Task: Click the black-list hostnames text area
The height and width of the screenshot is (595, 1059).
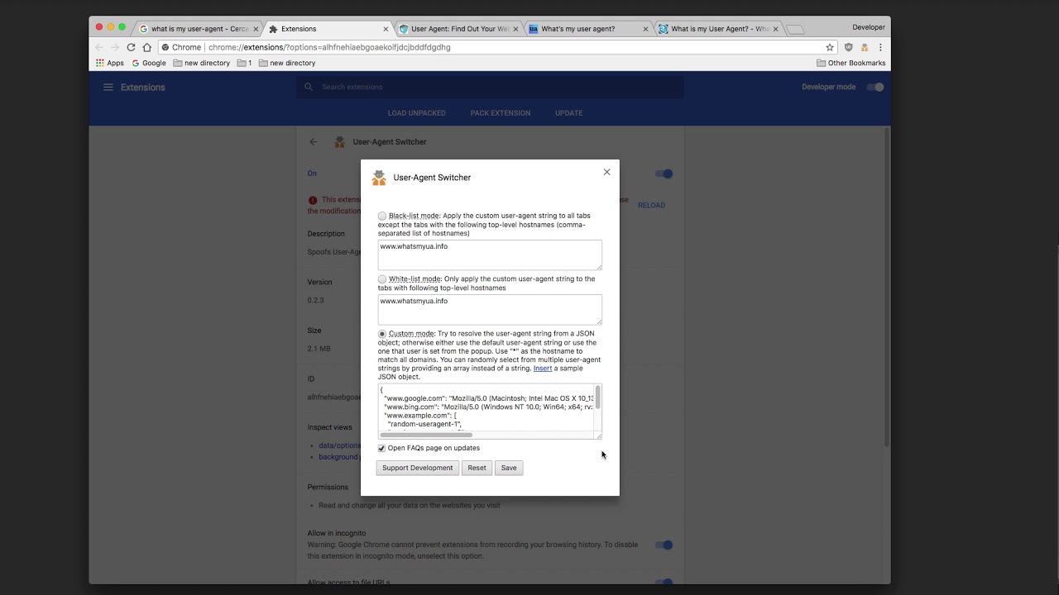Action: 490,255
